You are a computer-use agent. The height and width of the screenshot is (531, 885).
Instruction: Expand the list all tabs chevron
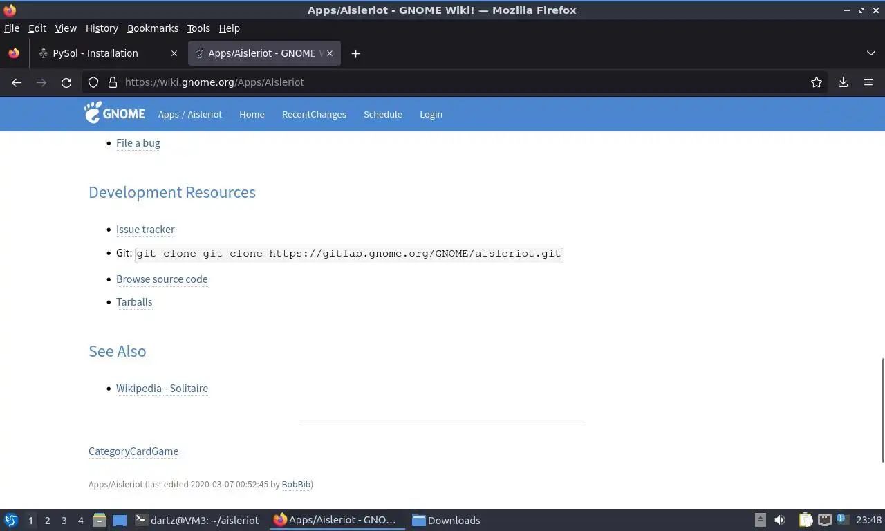[x=871, y=53]
